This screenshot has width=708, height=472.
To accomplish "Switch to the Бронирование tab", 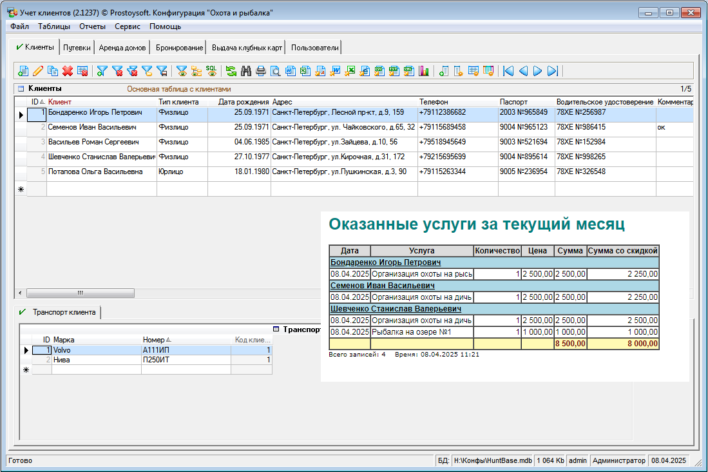I will click(x=178, y=48).
